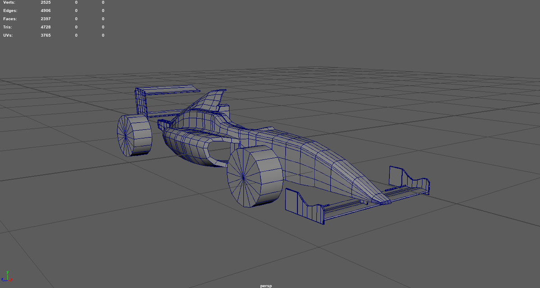Click the XYZ view axis gizmo
The width and height of the screenshot is (540, 288).
point(7,276)
